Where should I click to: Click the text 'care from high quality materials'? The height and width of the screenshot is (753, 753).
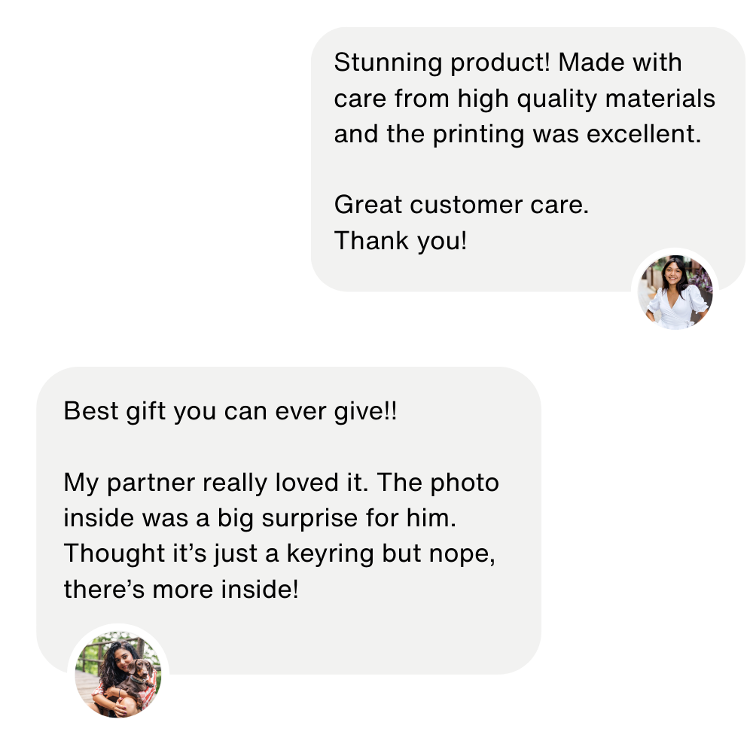[x=524, y=99]
